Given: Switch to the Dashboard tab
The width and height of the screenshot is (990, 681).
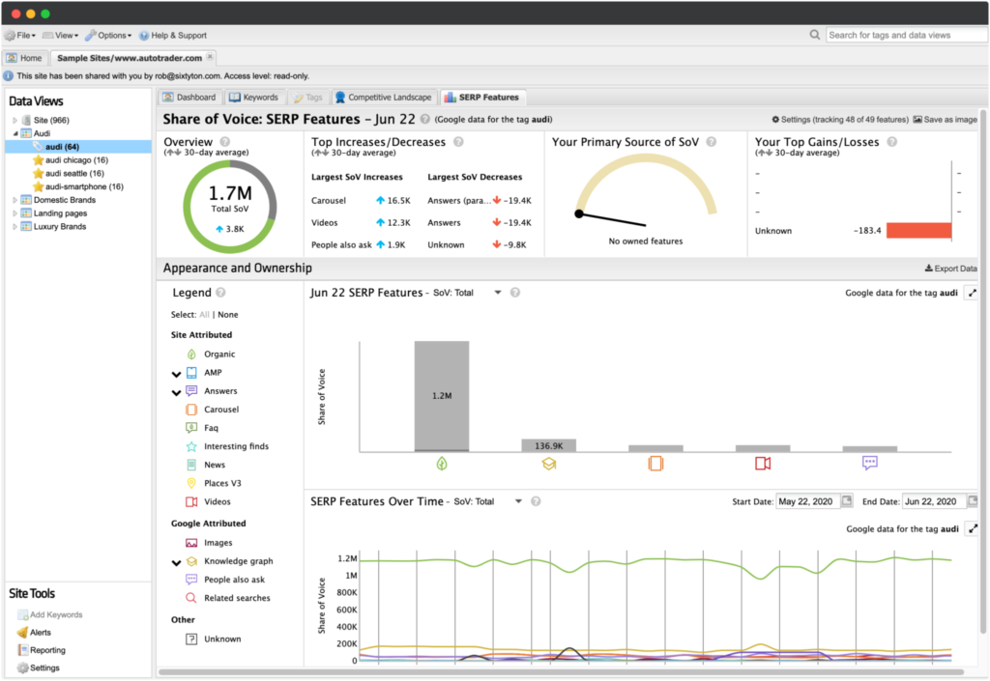Looking at the screenshot, I should coord(189,98).
